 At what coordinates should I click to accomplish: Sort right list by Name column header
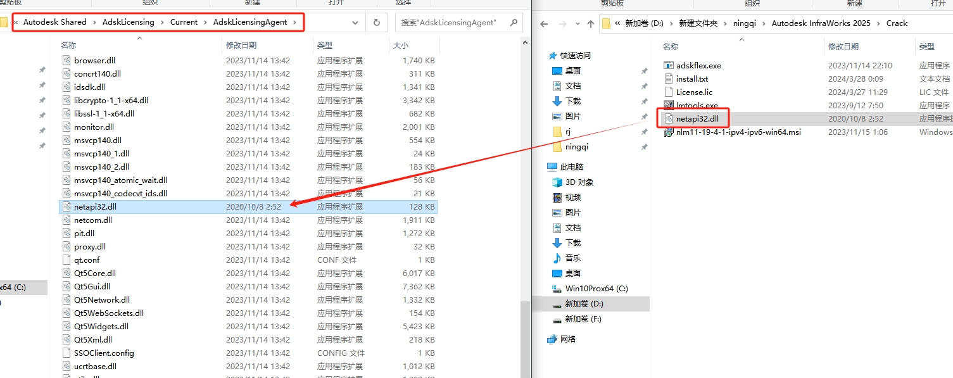tap(671, 46)
